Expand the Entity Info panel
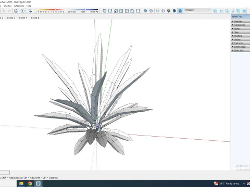This screenshot has width=250, height=187. [241, 50]
